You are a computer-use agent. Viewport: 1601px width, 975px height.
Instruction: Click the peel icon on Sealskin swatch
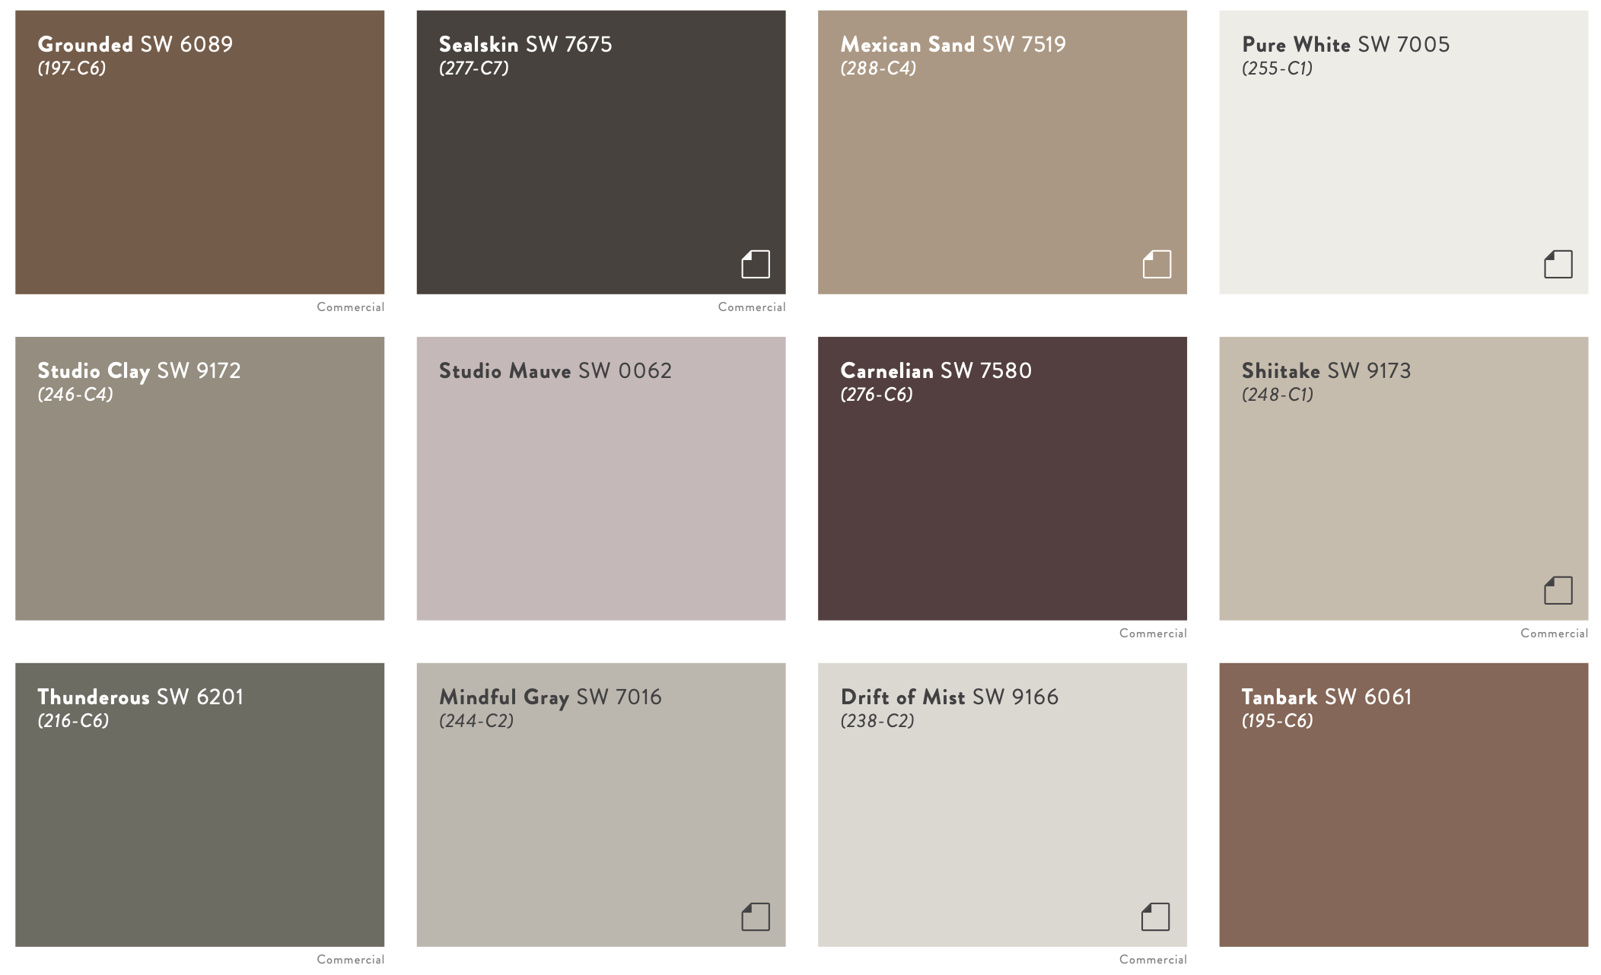point(754,265)
